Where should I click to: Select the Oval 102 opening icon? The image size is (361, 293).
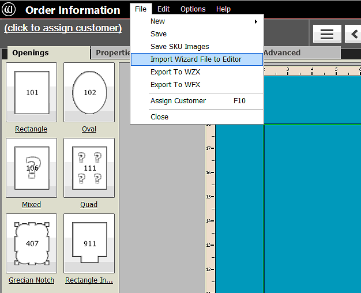(89, 92)
